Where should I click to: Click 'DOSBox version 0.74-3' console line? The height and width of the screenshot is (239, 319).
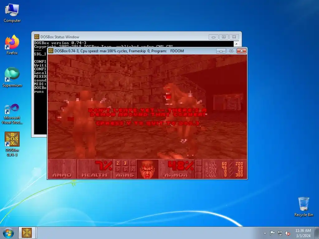coord(60,43)
